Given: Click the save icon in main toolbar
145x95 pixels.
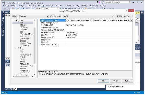Looking at the screenshot, I should pyautogui.click(x=20, y=9).
